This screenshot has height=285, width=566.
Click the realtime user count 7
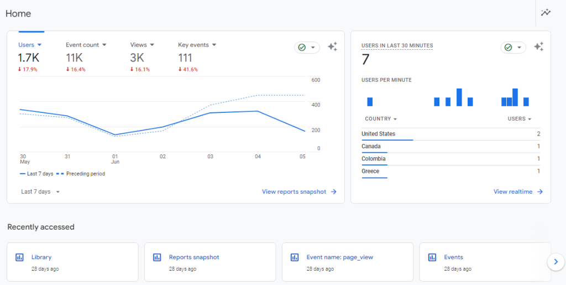click(x=366, y=60)
